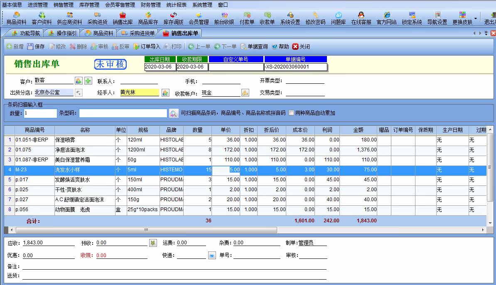Open 前台收银 toolbar icon
The image size is (496, 285).
(x=224, y=18)
